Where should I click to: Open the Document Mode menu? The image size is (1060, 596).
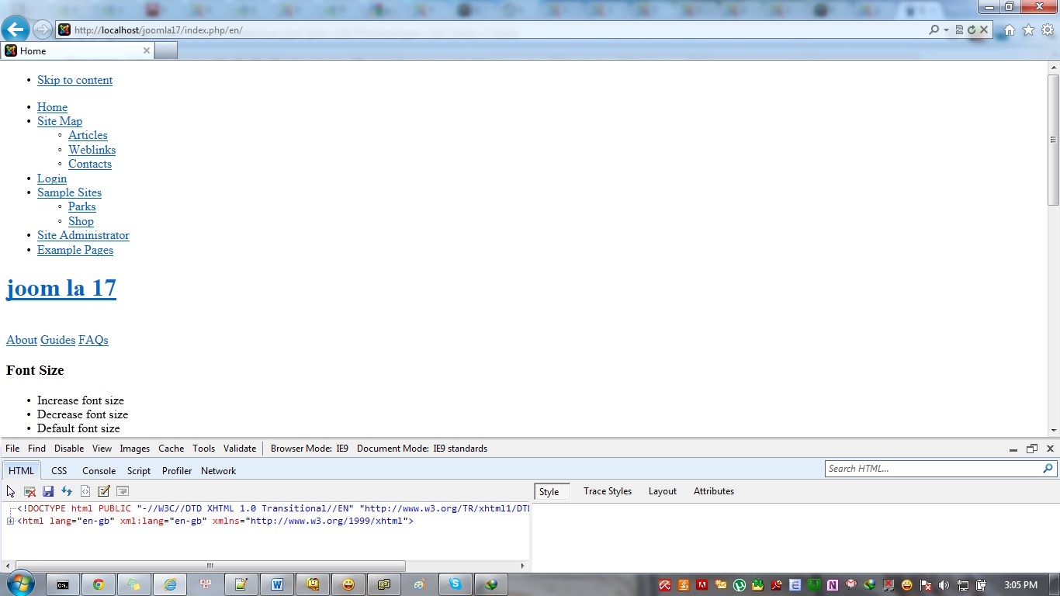421,449
